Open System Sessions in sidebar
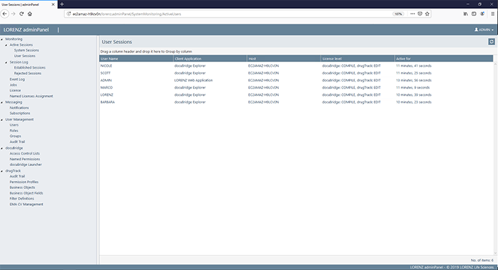This screenshot has width=498, height=270. coord(26,50)
